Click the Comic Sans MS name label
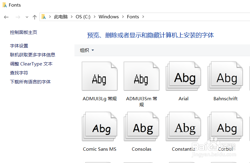250x163 pixels. [100, 149]
